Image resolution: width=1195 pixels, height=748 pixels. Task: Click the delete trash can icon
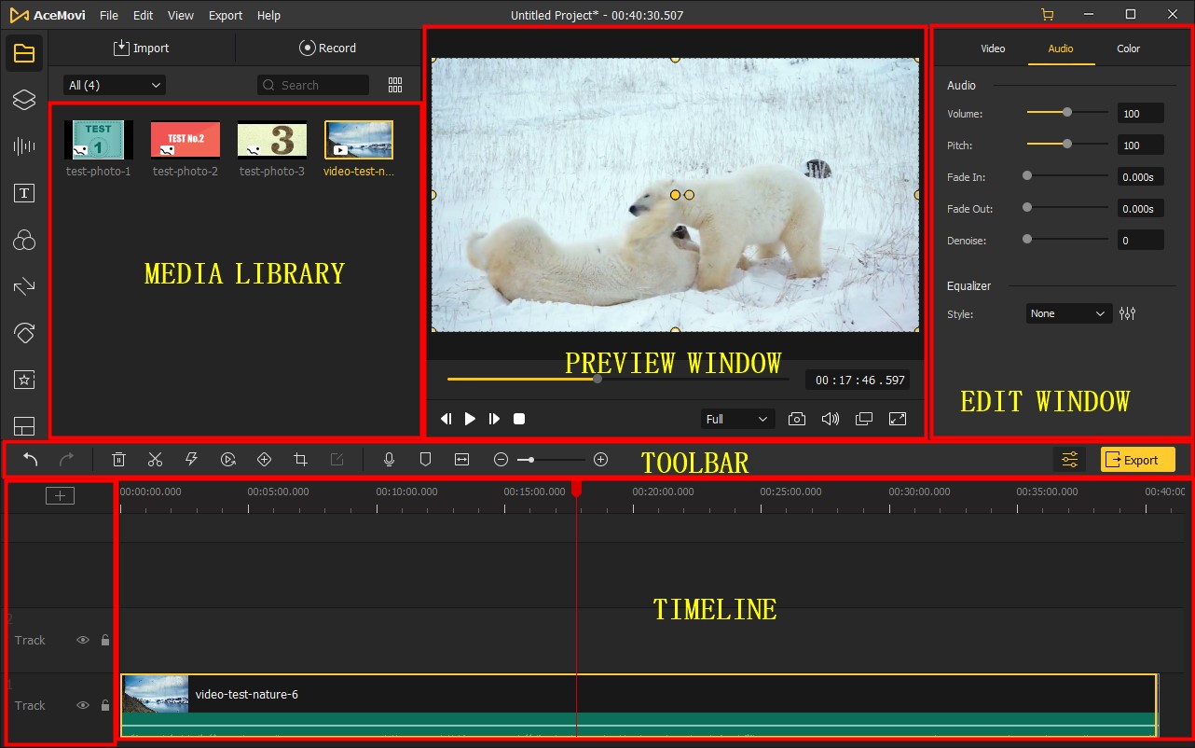point(119,459)
